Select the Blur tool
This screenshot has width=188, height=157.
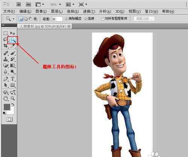pos(6,72)
